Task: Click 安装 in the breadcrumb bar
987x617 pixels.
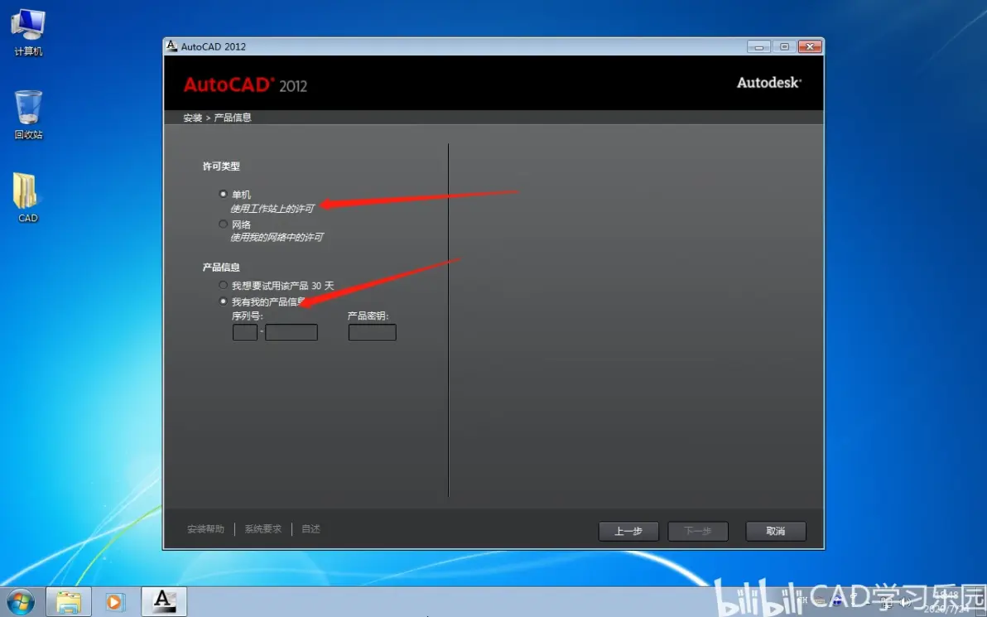Action: coord(193,118)
